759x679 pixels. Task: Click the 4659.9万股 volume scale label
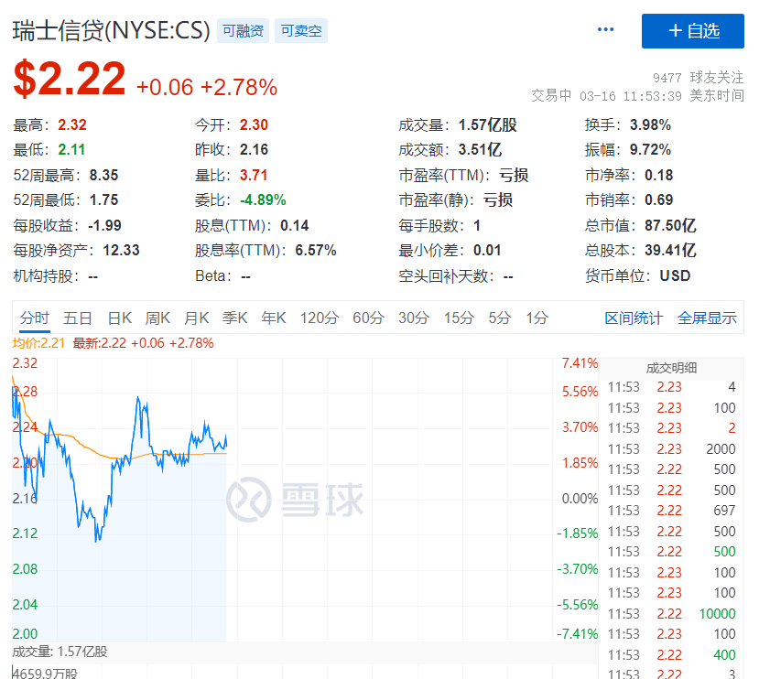(x=45, y=674)
